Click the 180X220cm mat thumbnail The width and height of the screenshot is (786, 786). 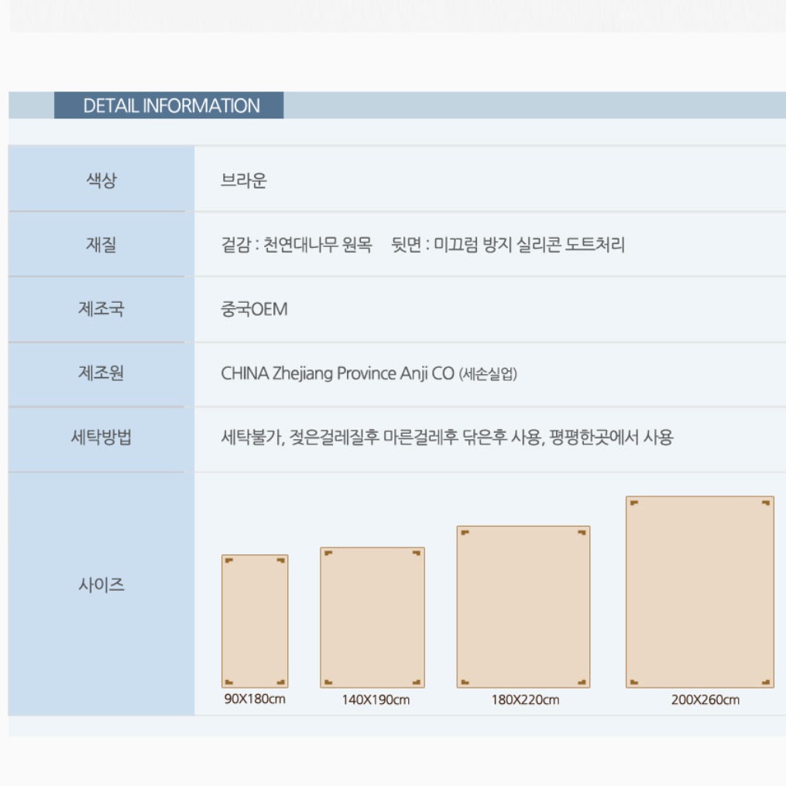[x=523, y=607]
